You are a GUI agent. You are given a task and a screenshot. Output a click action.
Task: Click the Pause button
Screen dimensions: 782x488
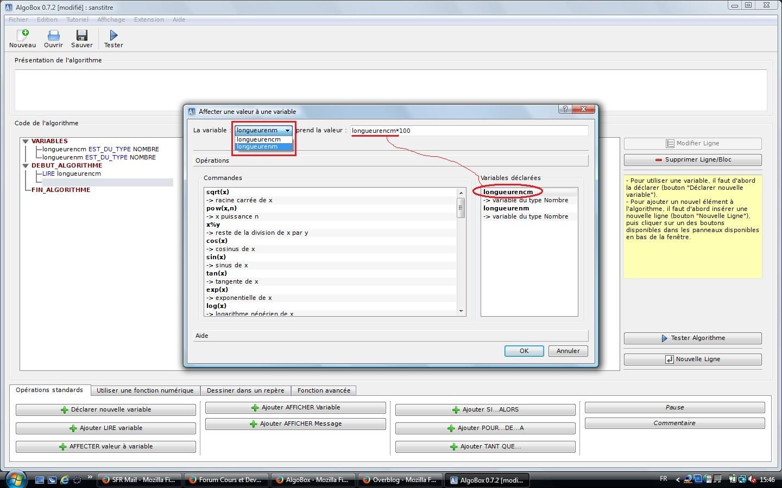click(675, 408)
